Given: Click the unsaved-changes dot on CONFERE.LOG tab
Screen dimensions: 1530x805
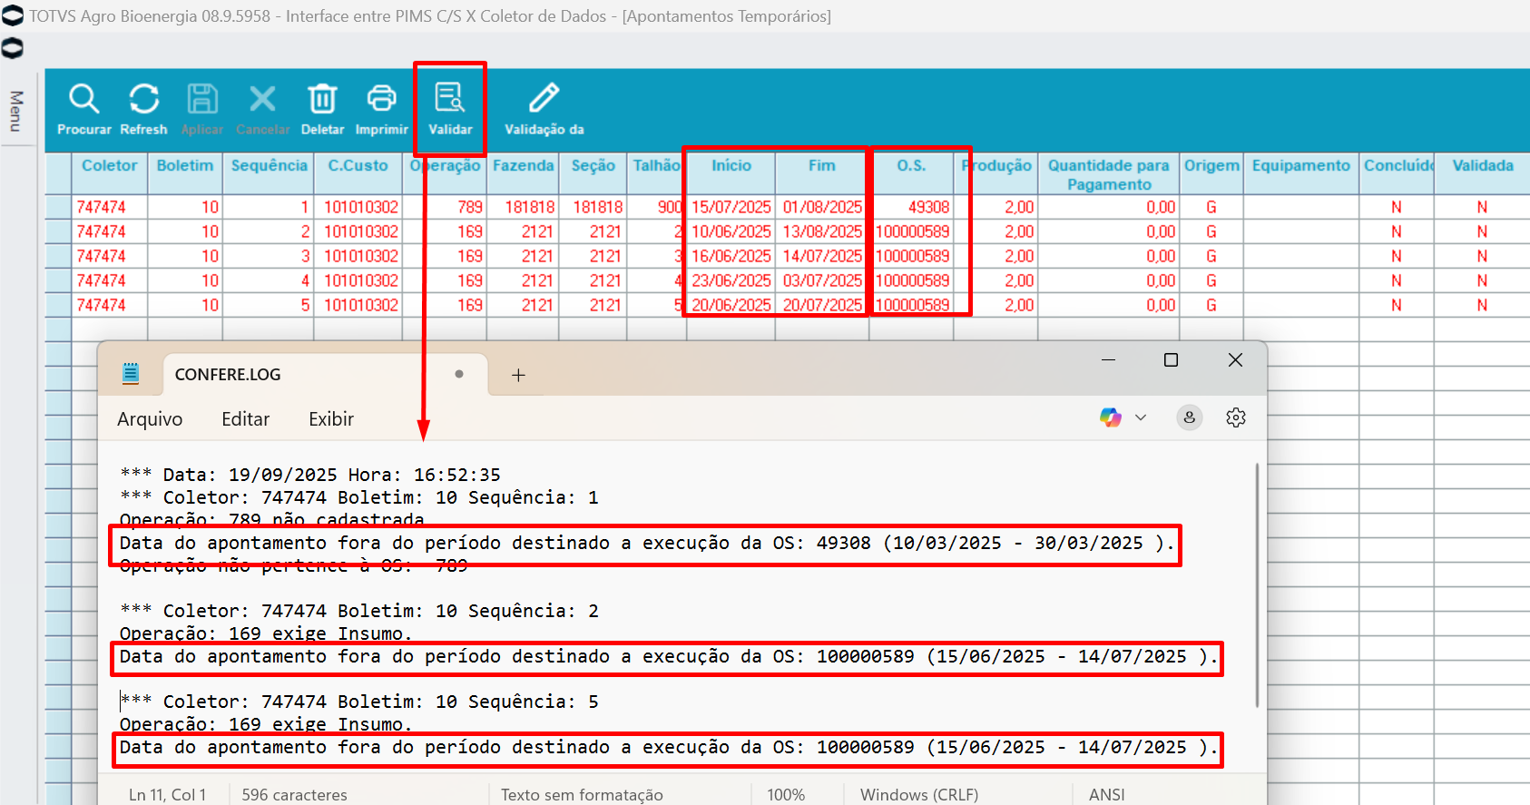Looking at the screenshot, I should pos(459,374).
